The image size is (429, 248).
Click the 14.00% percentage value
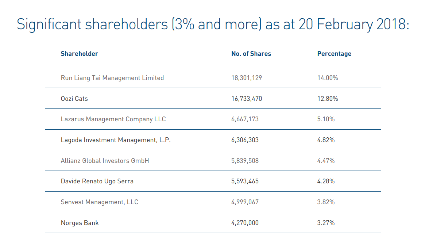(328, 78)
